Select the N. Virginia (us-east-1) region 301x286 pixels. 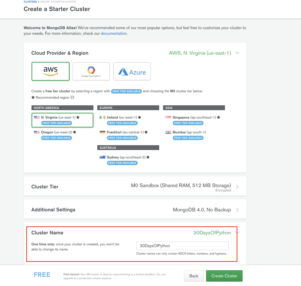[58, 118]
